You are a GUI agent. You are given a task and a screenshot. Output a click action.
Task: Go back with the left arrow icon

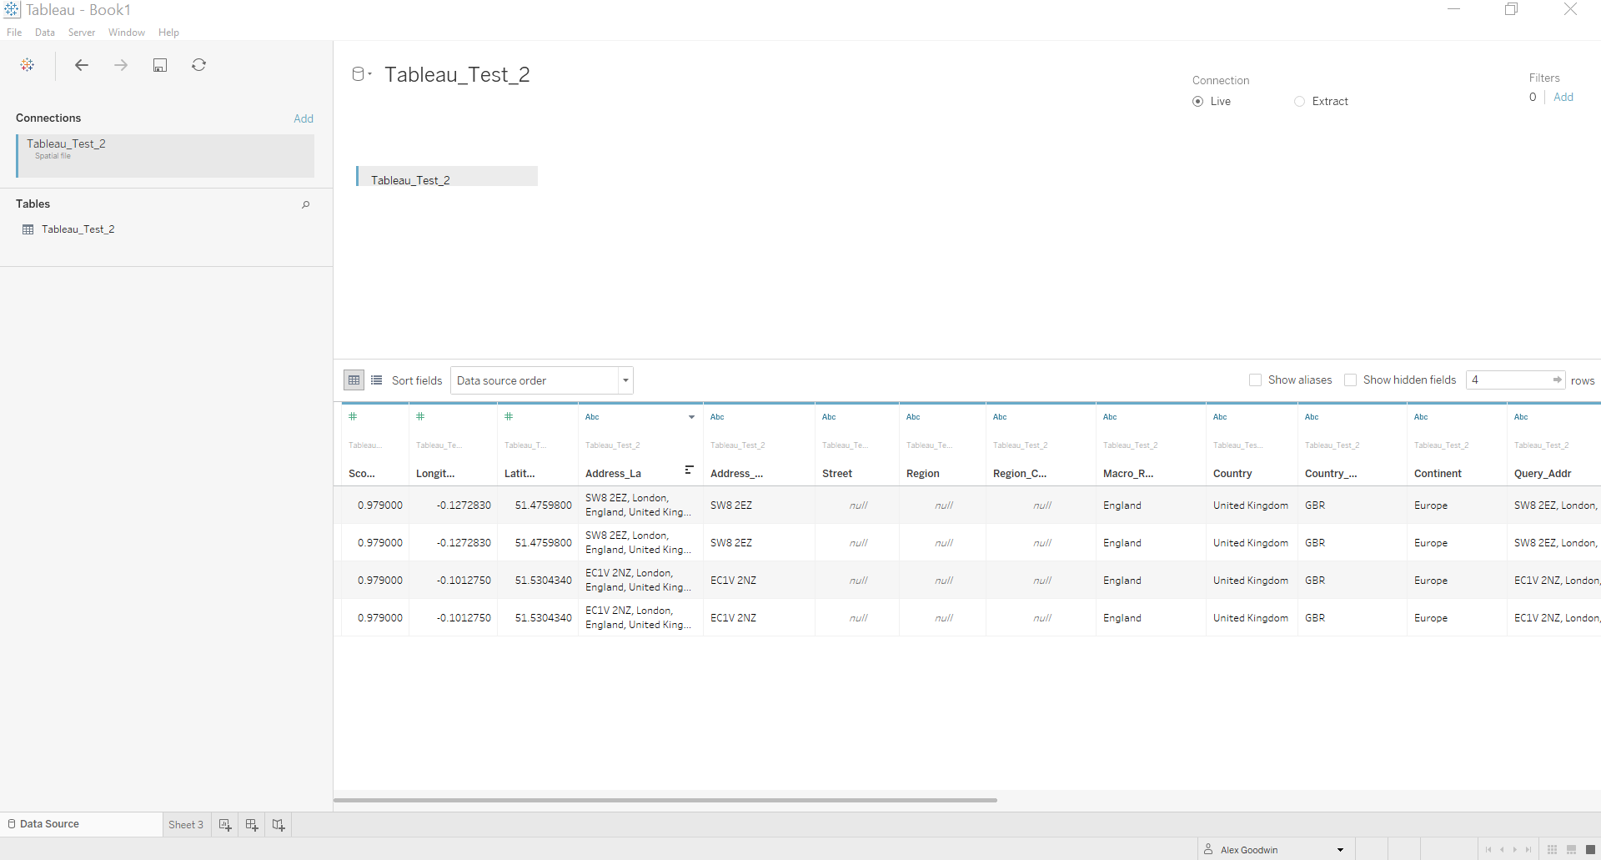click(82, 65)
